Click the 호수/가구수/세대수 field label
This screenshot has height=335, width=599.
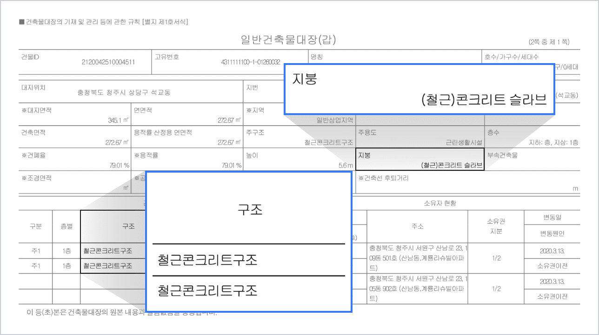[x=512, y=57]
